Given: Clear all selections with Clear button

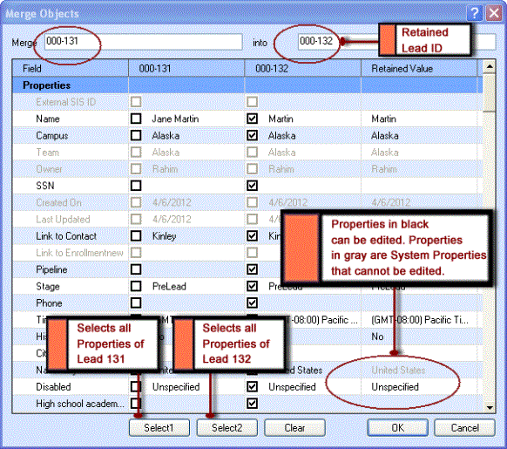Looking at the screenshot, I should click(294, 427).
